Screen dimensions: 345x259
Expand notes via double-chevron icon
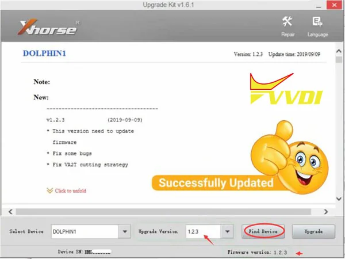[49, 191]
